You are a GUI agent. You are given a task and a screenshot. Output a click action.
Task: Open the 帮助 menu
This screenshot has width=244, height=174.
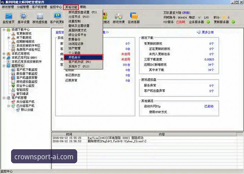click(83, 7)
